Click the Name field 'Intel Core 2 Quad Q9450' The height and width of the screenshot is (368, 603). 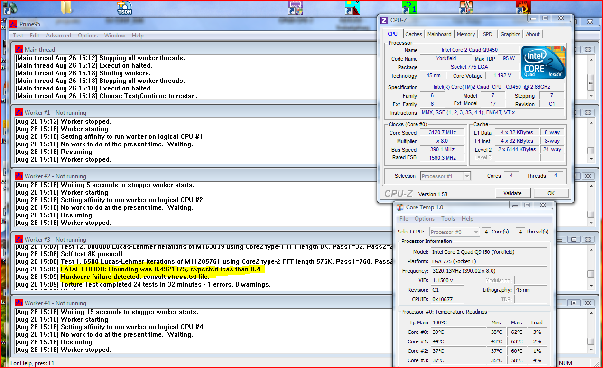click(470, 50)
